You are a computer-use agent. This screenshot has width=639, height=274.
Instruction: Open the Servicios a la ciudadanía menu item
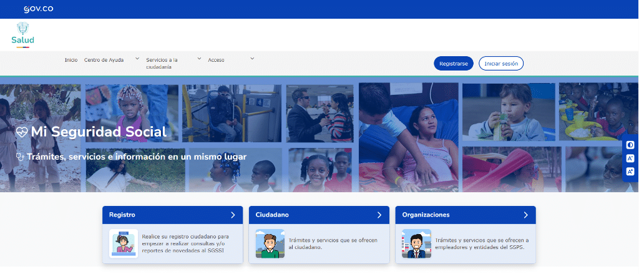(162, 63)
